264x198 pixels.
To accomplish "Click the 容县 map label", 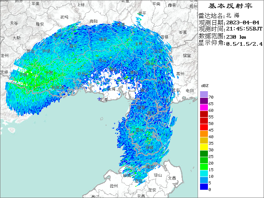I will [165, 37].
